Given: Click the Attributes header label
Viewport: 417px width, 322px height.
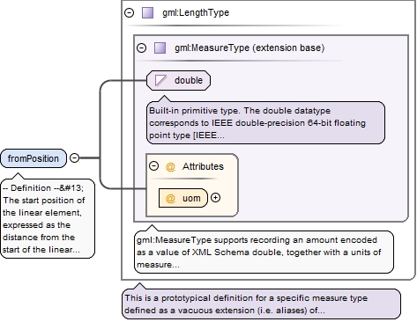Looking at the screenshot, I should (203, 166).
